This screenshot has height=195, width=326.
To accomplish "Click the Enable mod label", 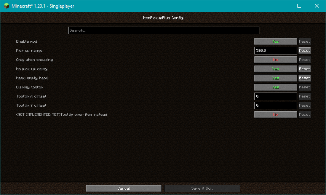I will click(27, 42).
